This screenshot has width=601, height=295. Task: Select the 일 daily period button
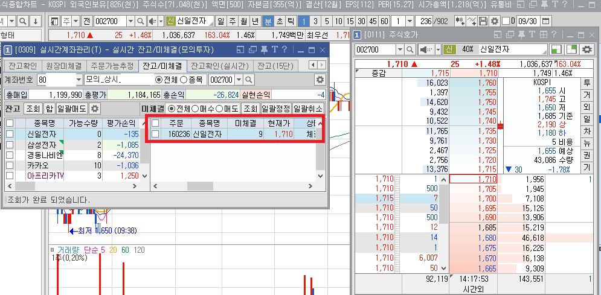pos(221,21)
